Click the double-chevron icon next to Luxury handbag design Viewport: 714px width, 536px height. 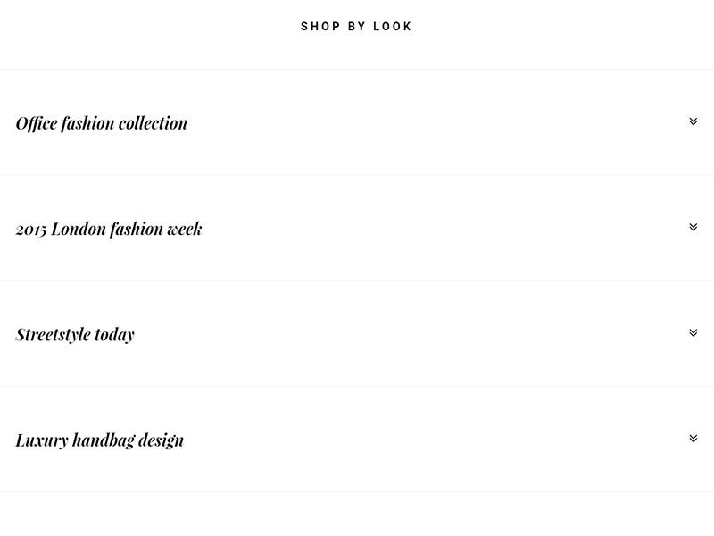(x=693, y=439)
